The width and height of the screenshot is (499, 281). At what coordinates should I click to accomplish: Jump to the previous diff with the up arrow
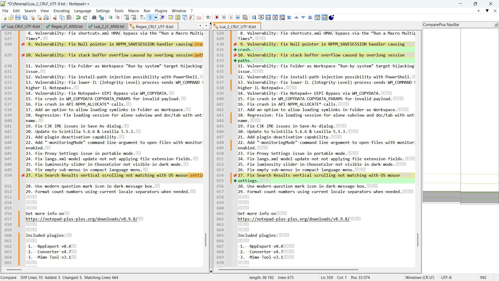[296, 17]
